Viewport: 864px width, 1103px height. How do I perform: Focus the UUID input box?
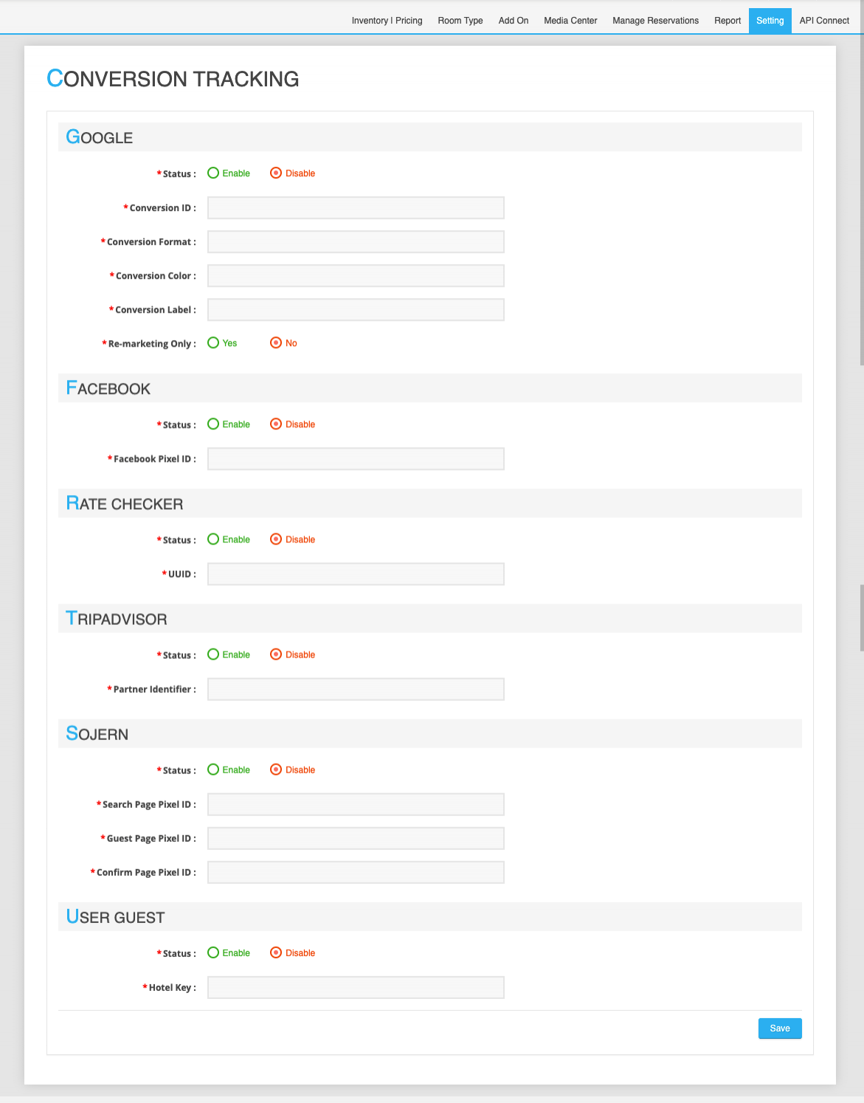pyautogui.click(x=356, y=574)
